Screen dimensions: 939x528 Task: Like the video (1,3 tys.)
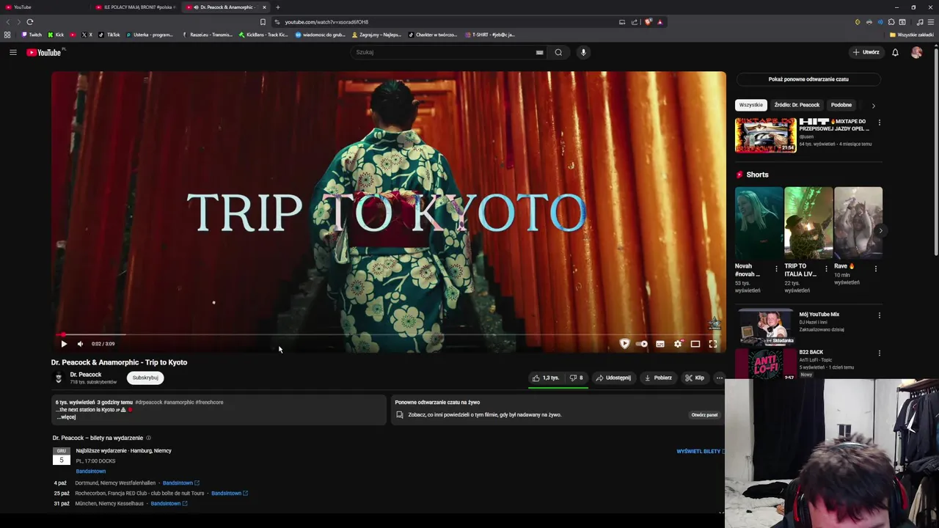pos(546,378)
